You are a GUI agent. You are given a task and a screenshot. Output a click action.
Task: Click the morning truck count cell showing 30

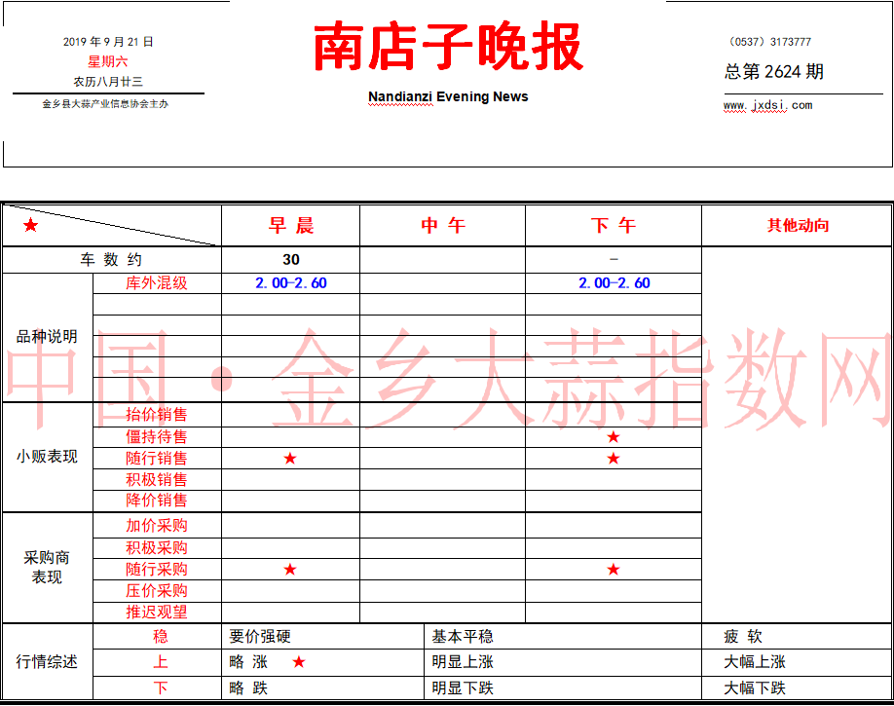pyautogui.click(x=291, y=260)
